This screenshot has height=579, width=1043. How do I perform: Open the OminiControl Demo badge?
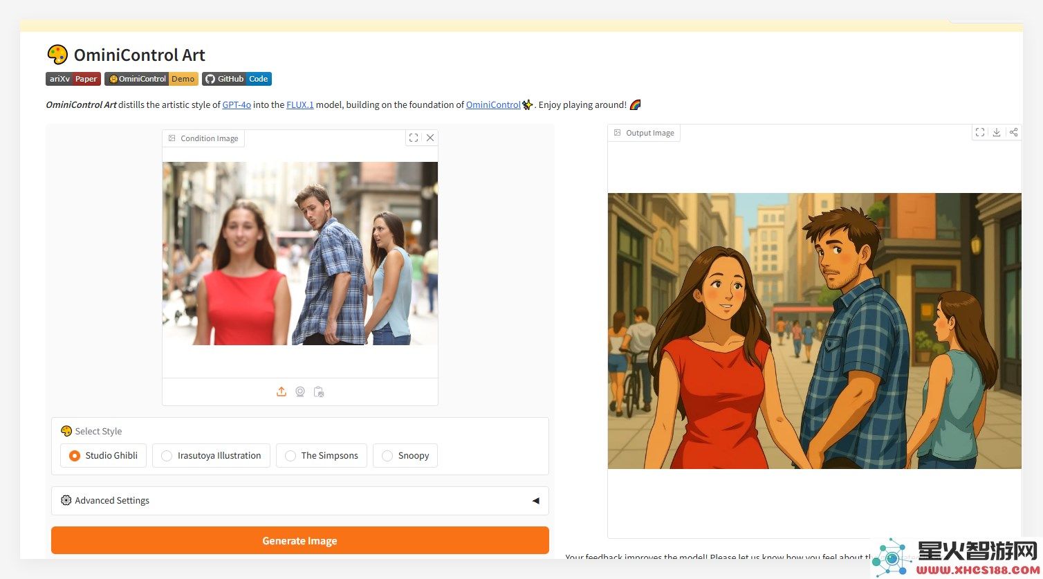click(151, 79)
